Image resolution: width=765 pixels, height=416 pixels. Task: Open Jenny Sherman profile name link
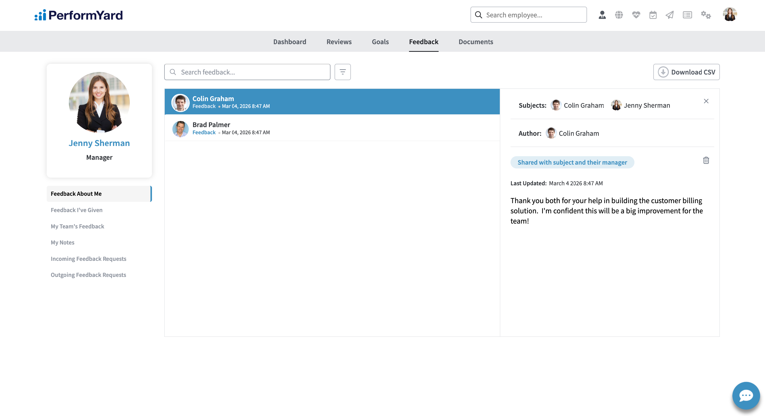click(x=99, y=143)
